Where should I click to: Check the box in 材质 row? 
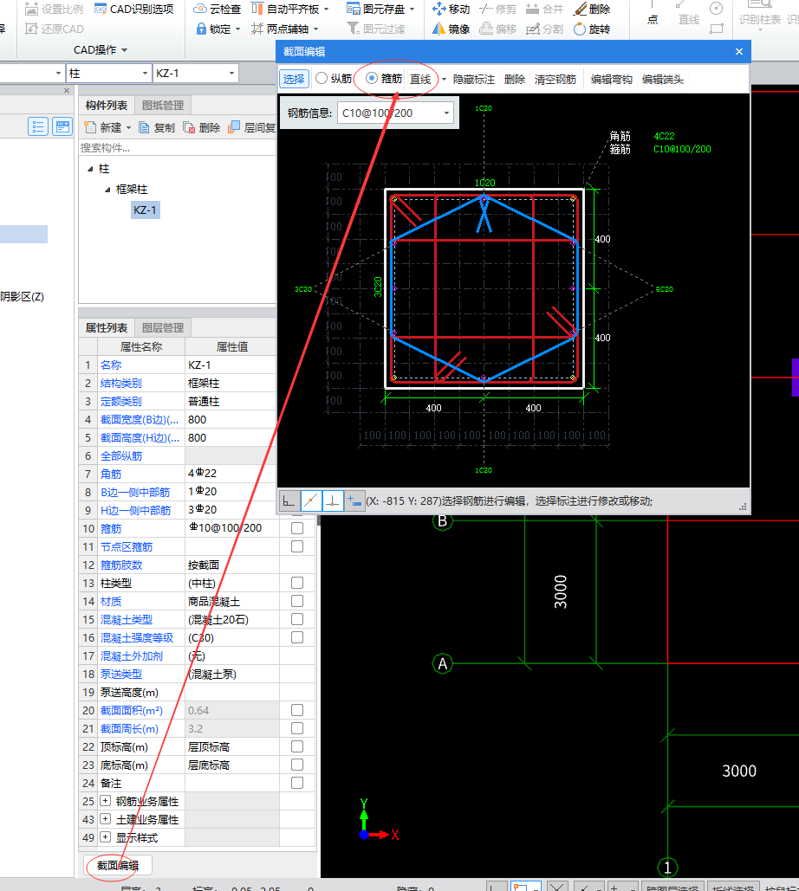297,601
